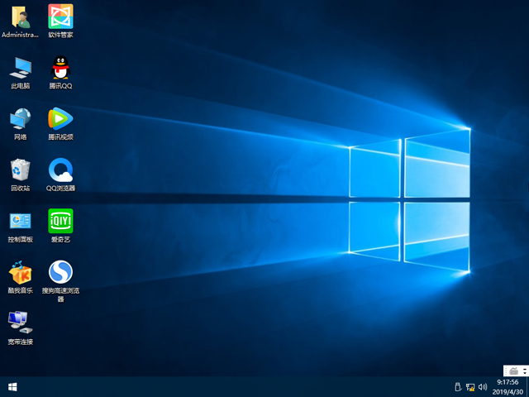
Task: Select the 爱奇艺 iQIYI icon
Action: click(x=60, y=221)
